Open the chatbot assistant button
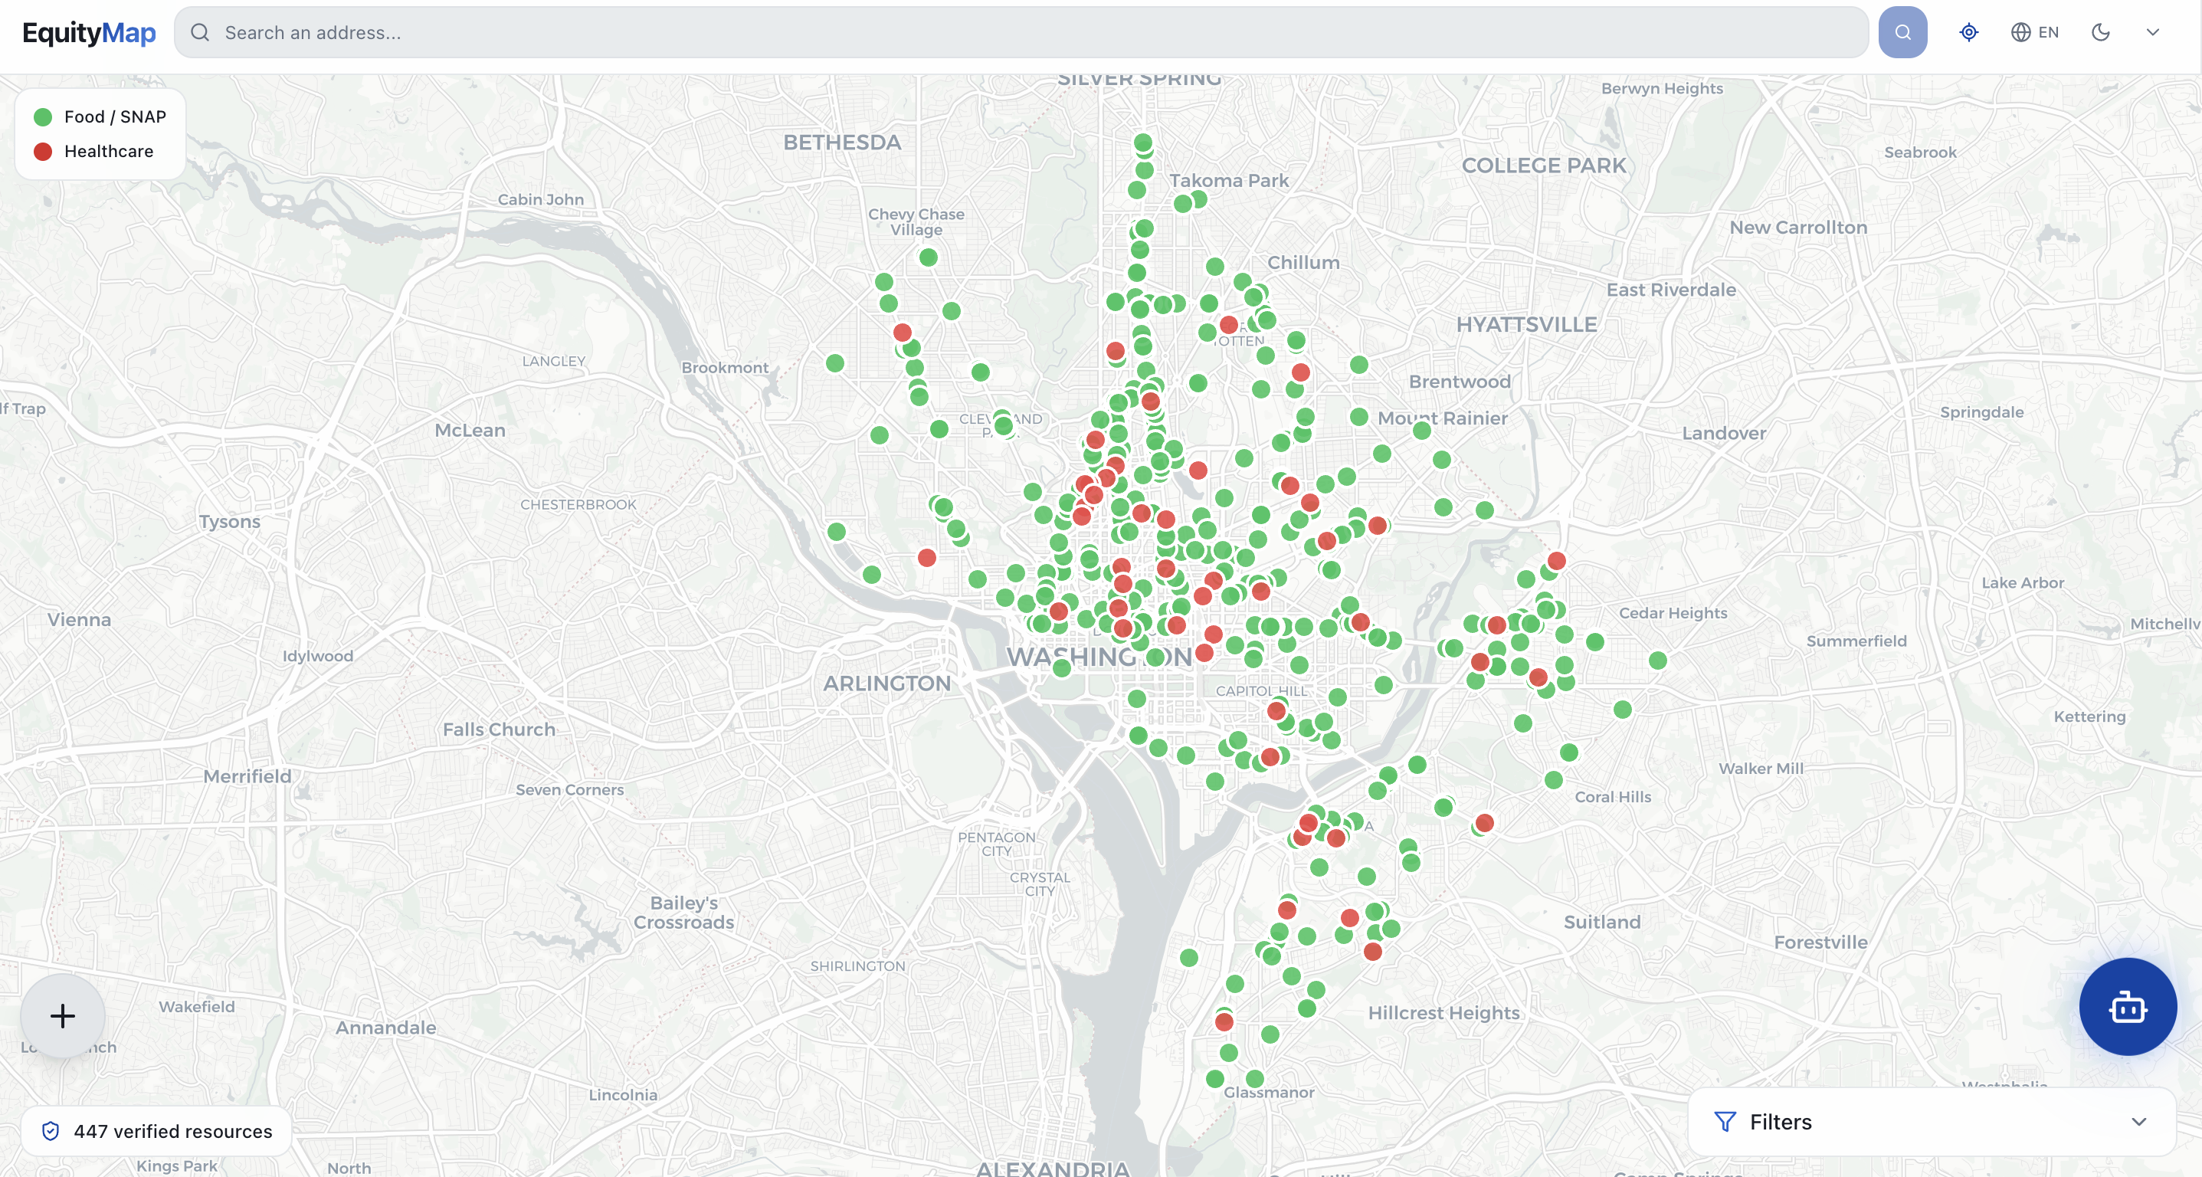This screenshot has height=1177, width=2202. coord(2127,1007)
